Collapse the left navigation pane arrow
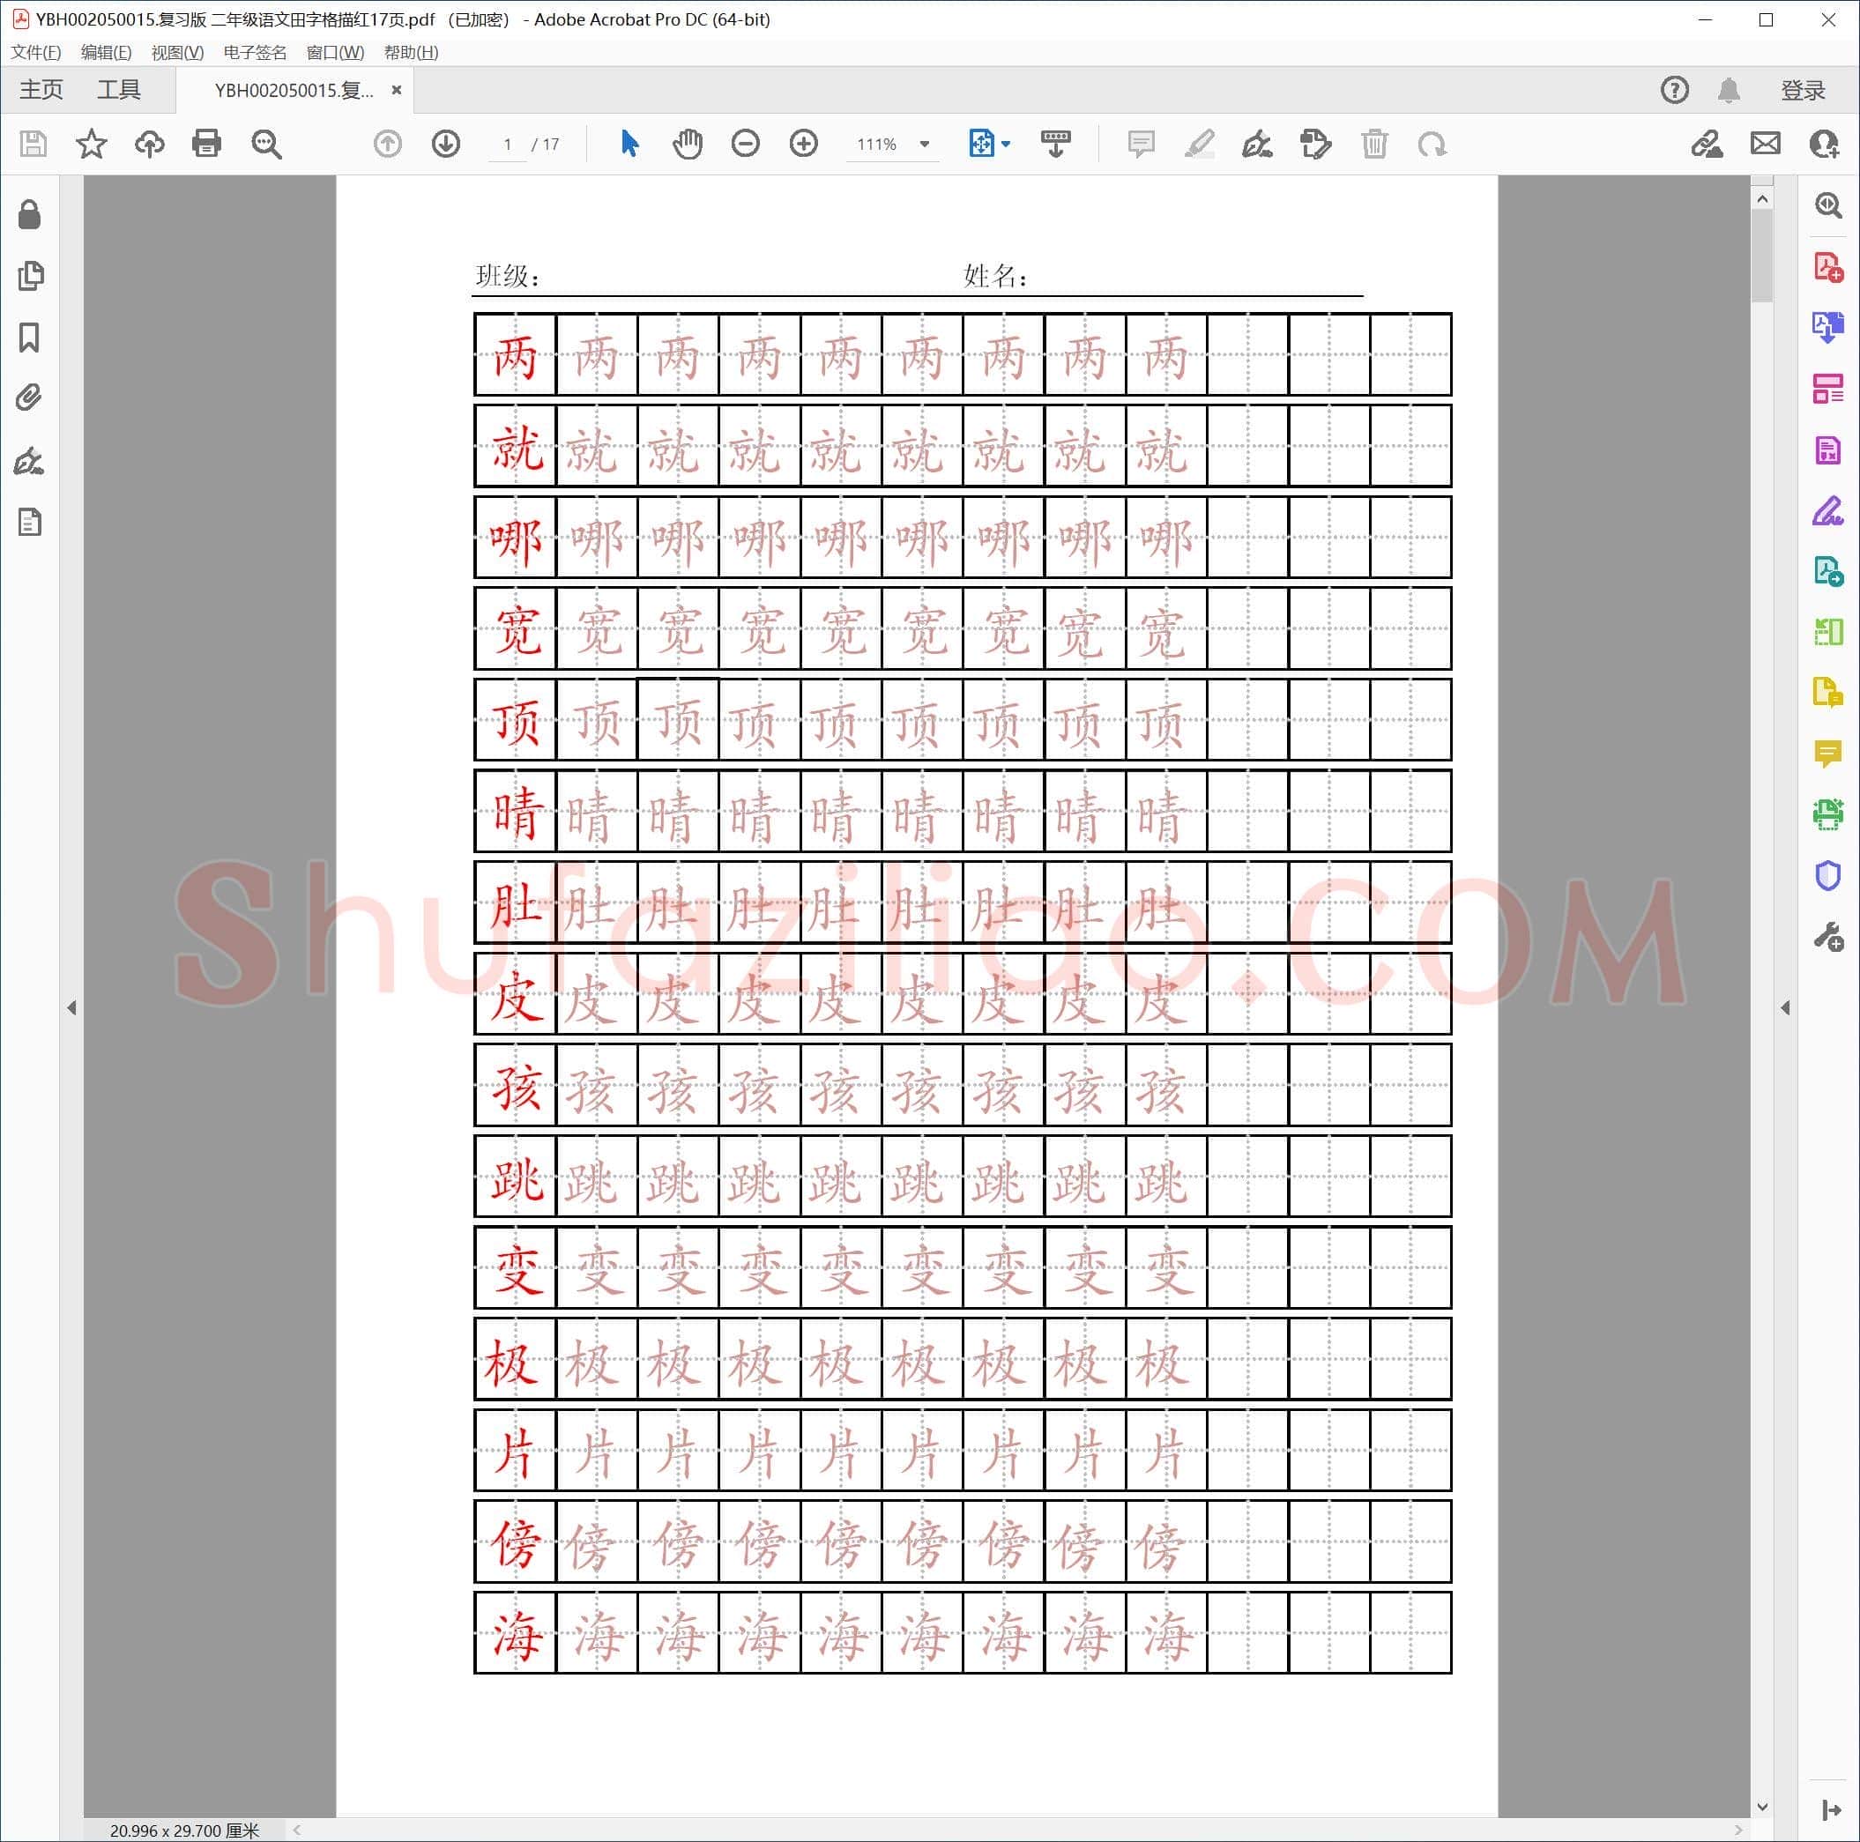The image size is (1860, 1842). tap(71, 1007)
